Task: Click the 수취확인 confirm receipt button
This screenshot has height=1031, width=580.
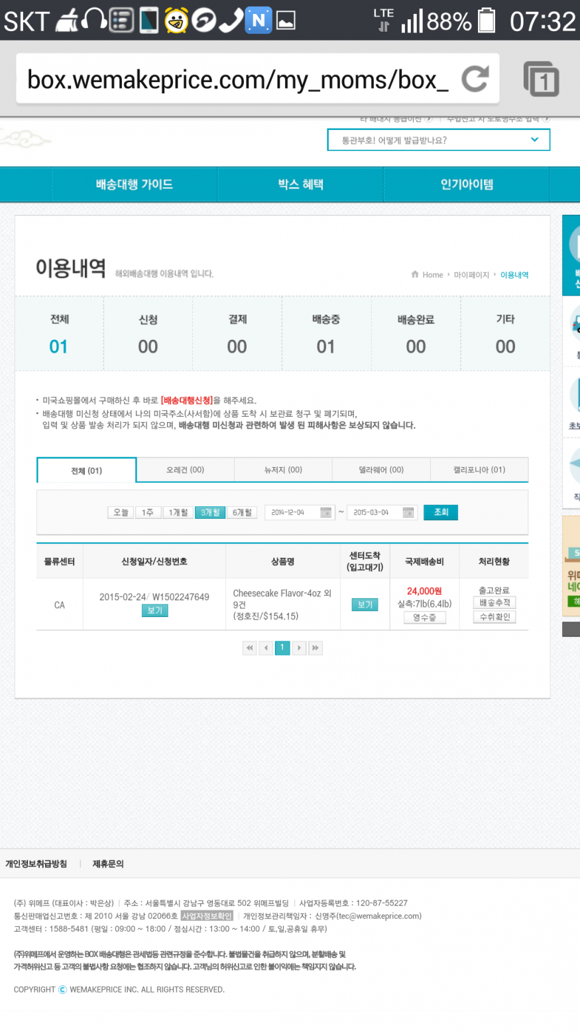Action: [494, 617]
